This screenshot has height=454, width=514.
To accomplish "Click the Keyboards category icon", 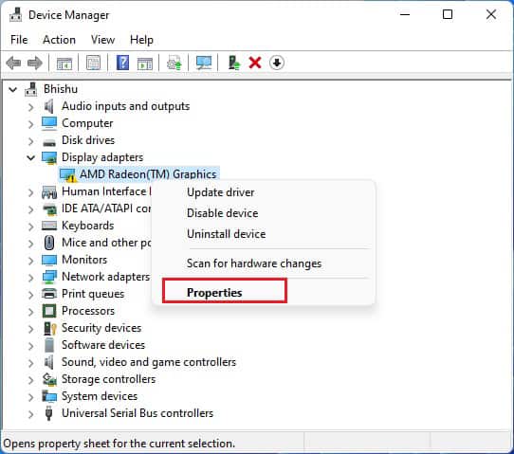I will point(49,226).
